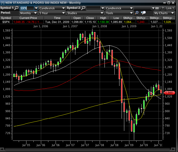Screen dimensions: 178x152
Task: Click the $SPX symbol input field
Action: coord(27,8)
